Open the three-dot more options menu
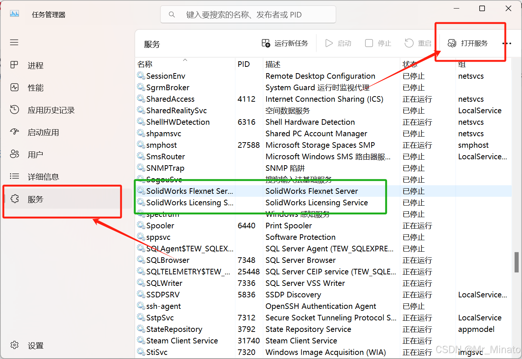 click(x=506, y=43)
